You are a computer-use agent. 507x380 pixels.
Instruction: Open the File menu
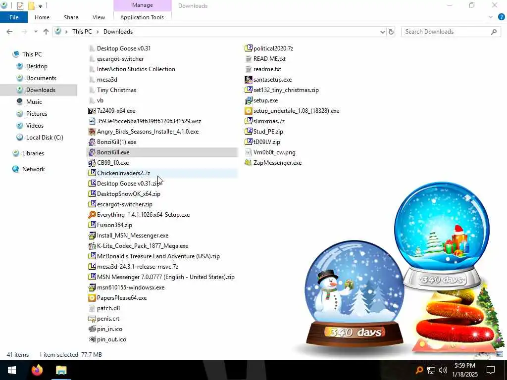point(14,17)
